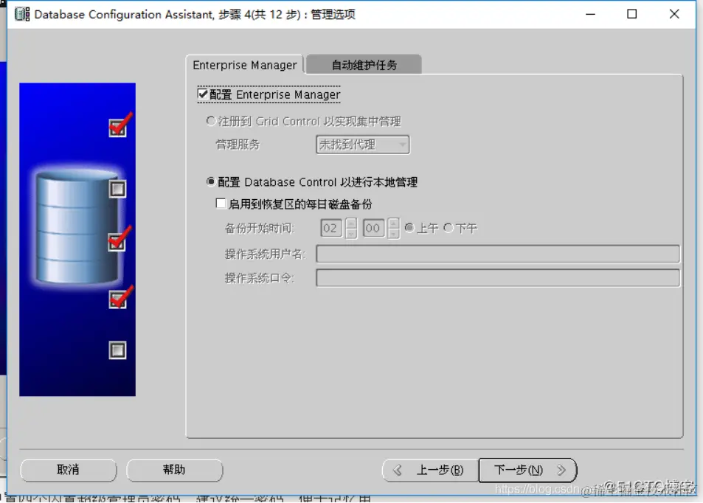Click the second sidebar step indicator box
The height and width of the screenshot is (503, 703).
click(117, 189)
